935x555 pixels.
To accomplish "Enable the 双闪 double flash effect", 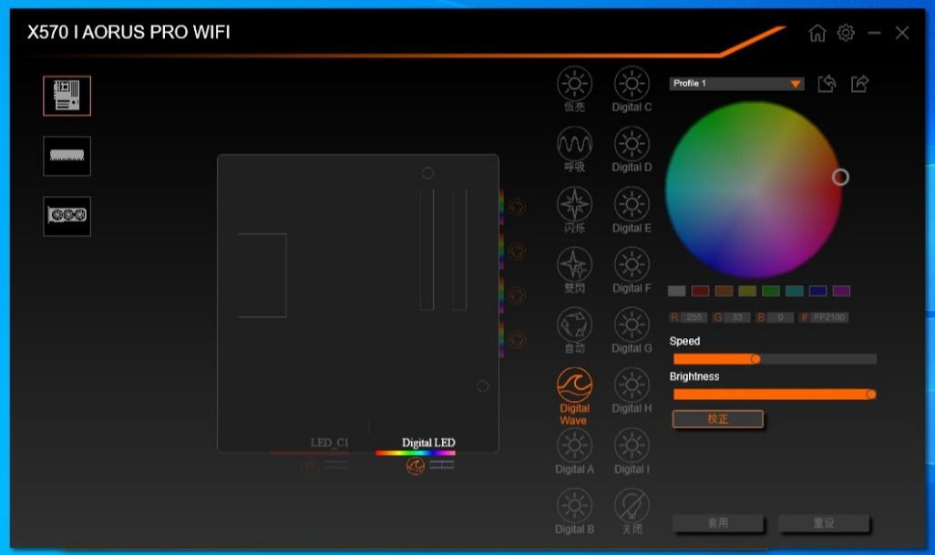I will click(x=573, y=268).
